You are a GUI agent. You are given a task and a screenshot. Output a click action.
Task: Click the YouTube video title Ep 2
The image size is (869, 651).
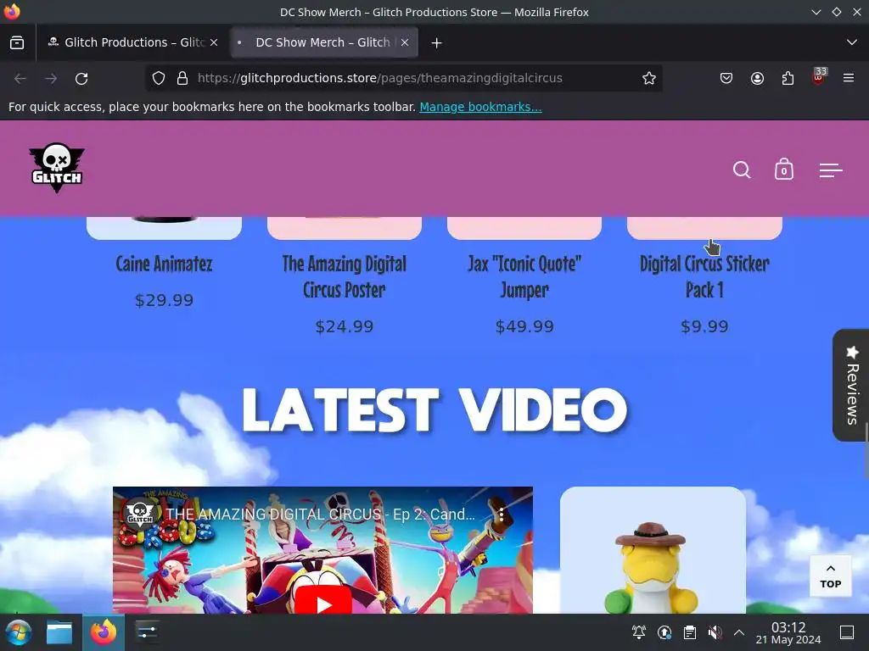click(320, 515)
